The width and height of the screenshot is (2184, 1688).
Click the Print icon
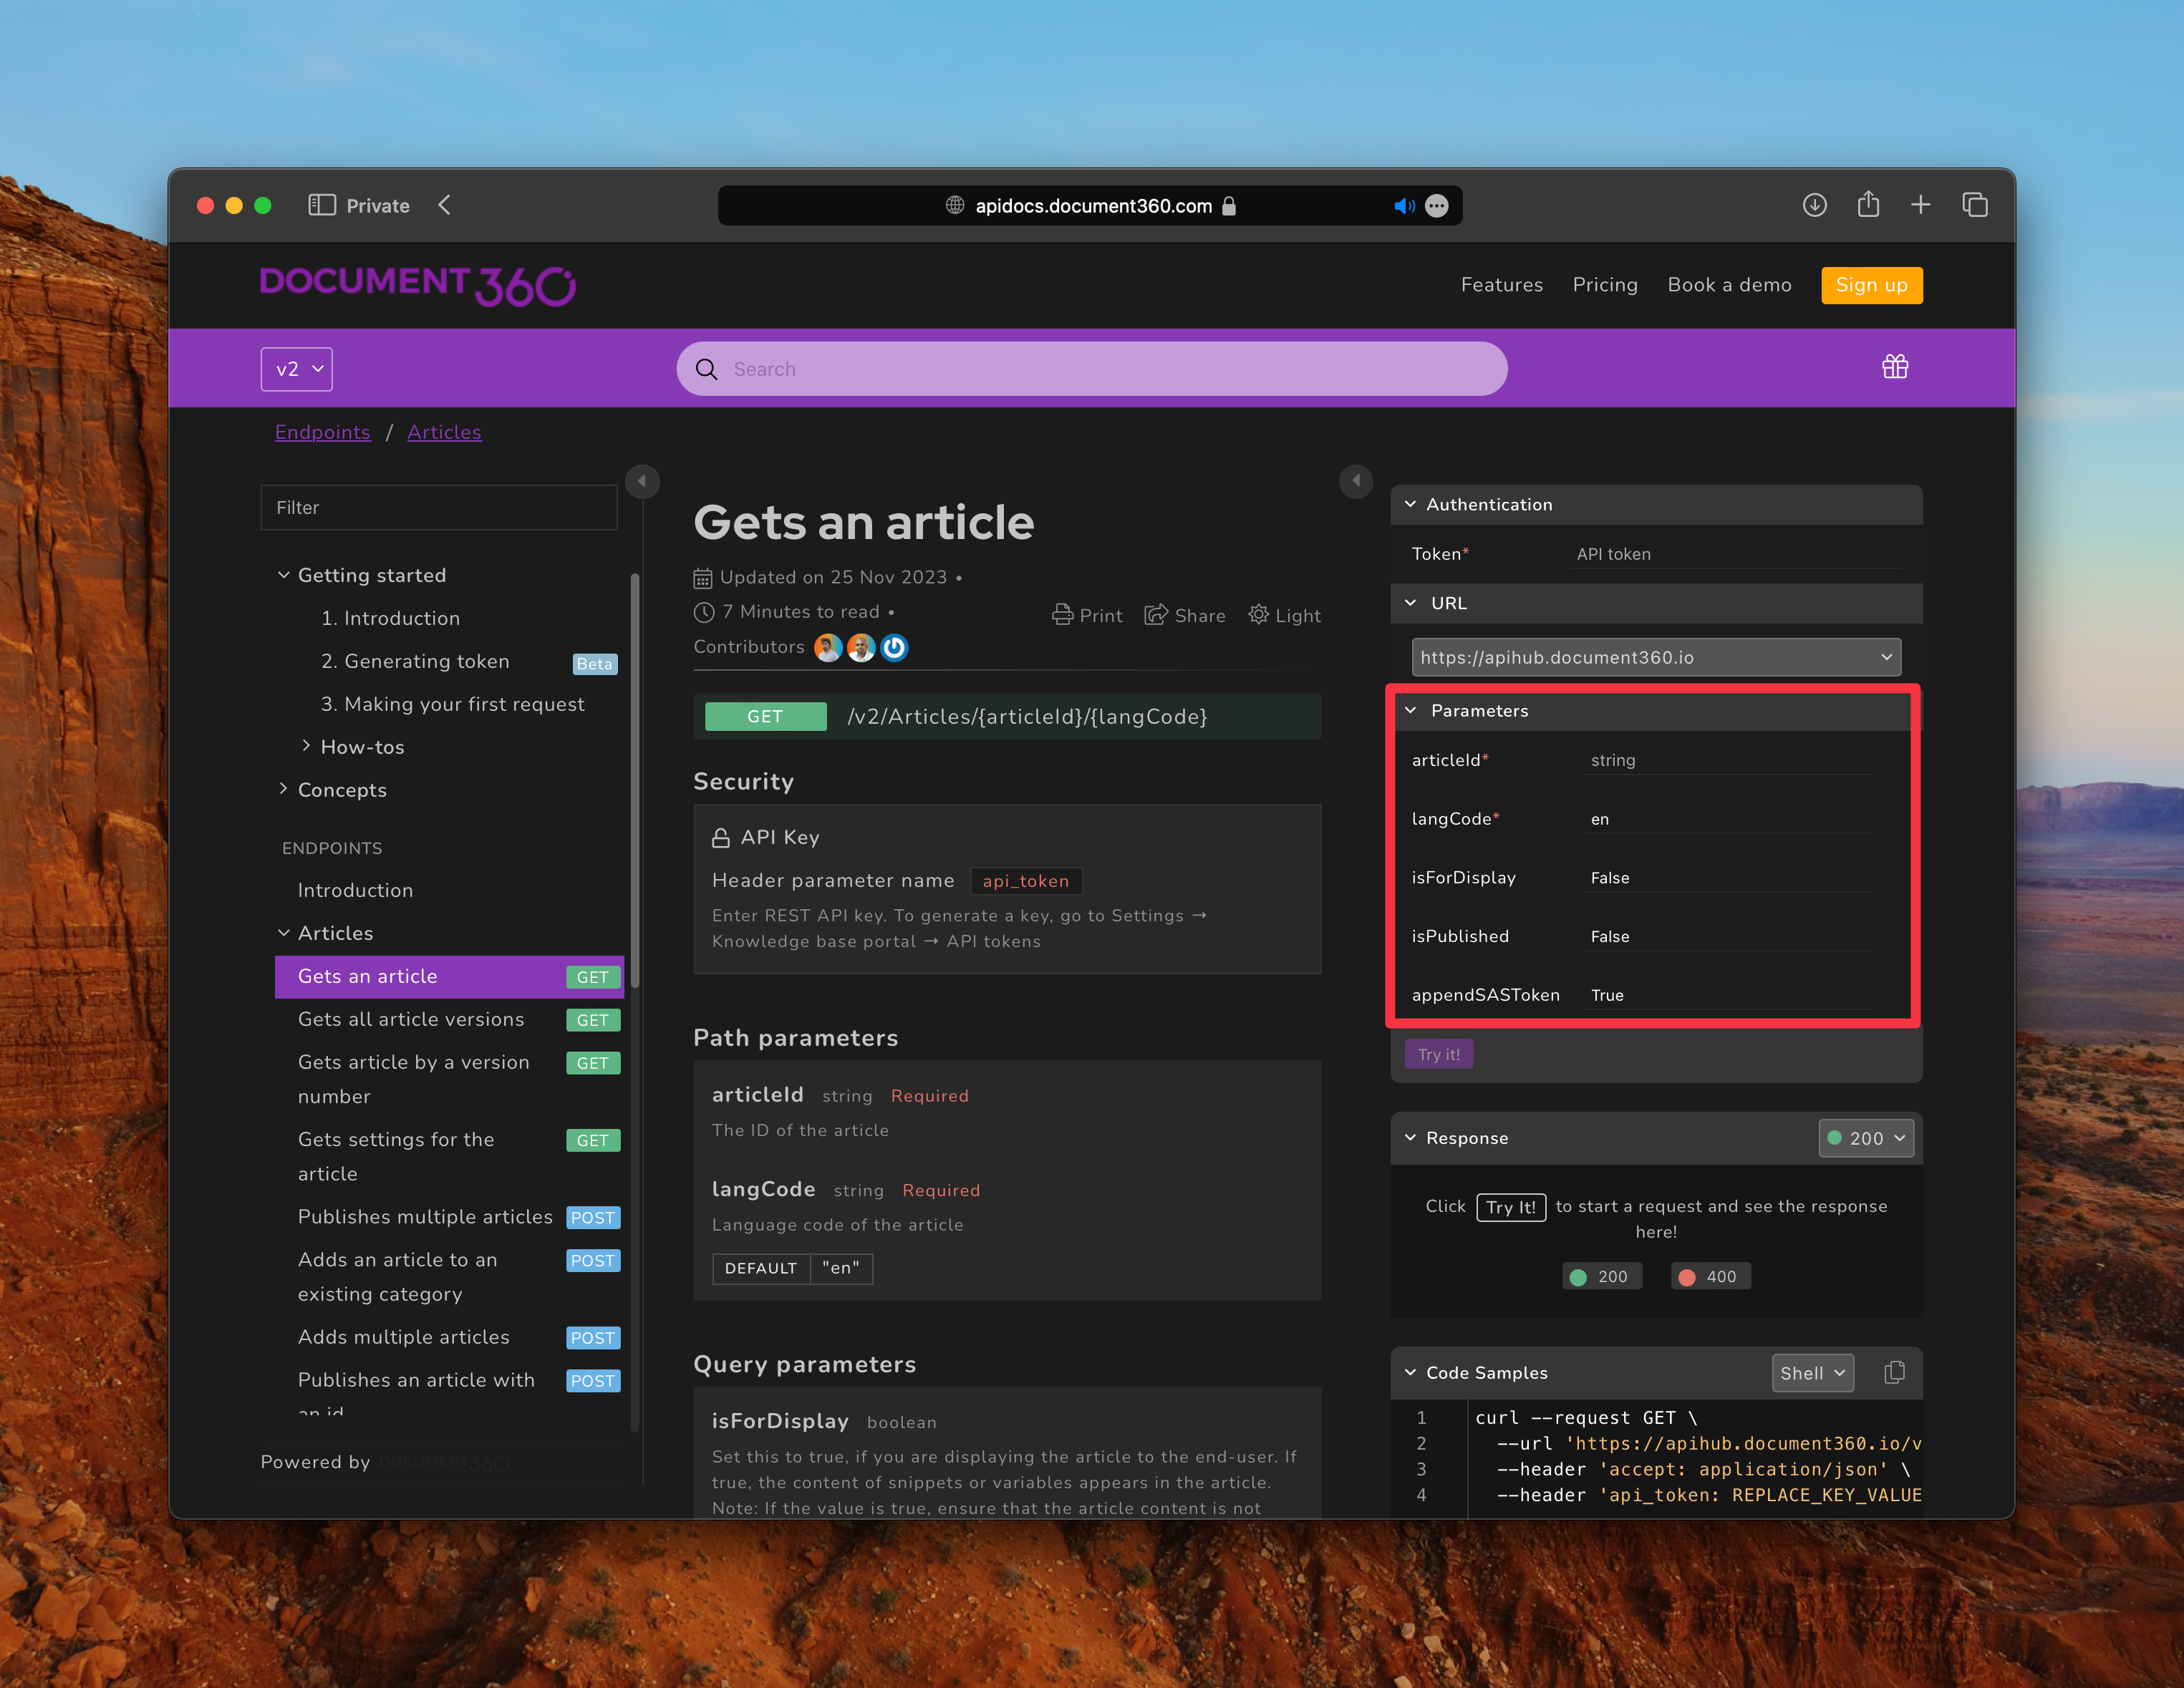(1062, 615)
